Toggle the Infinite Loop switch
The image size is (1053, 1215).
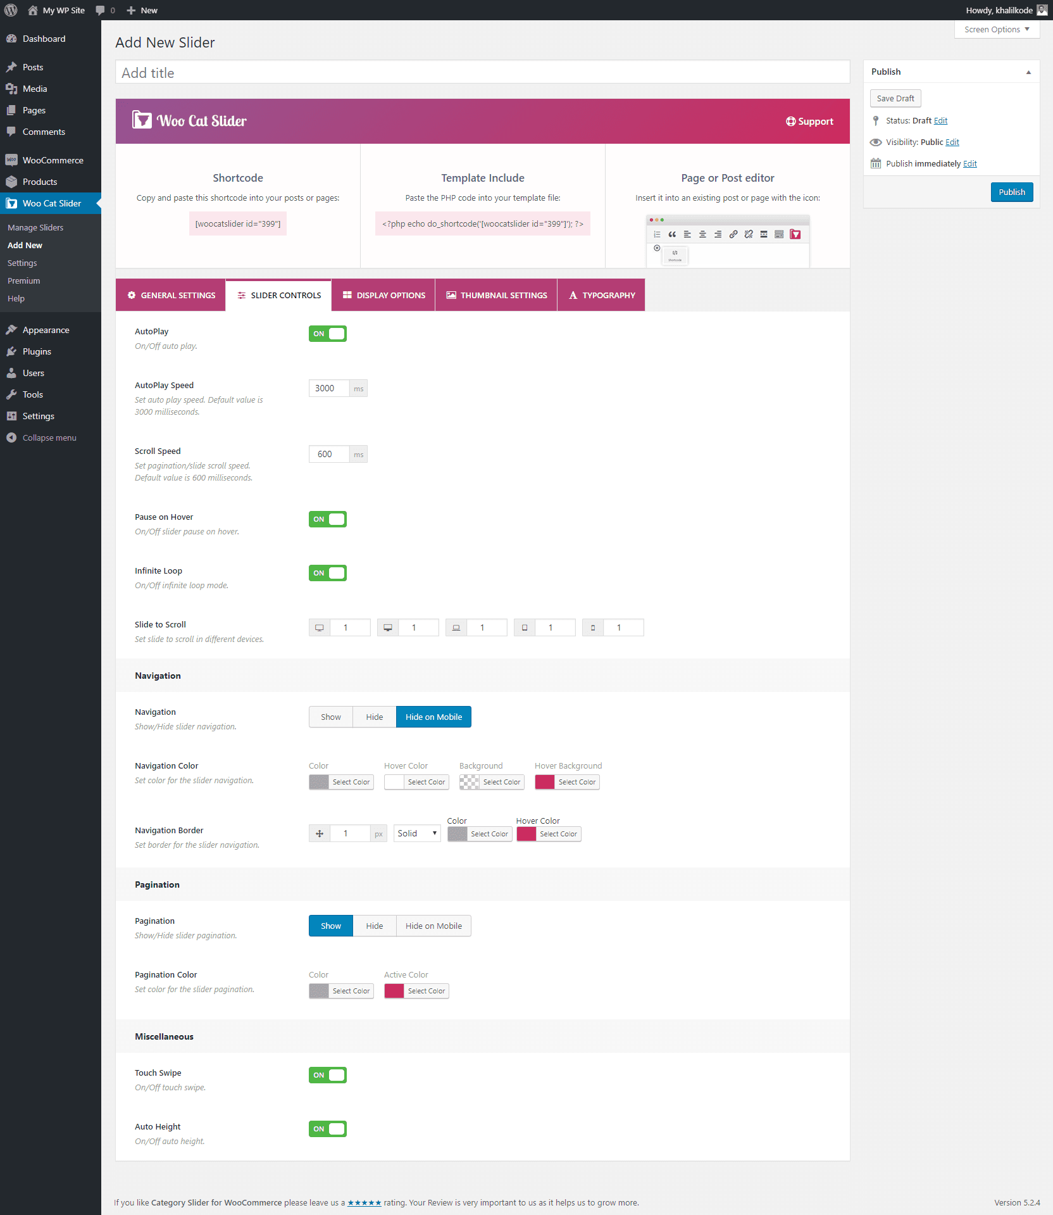pyautogui.click(x=327, y=573)
